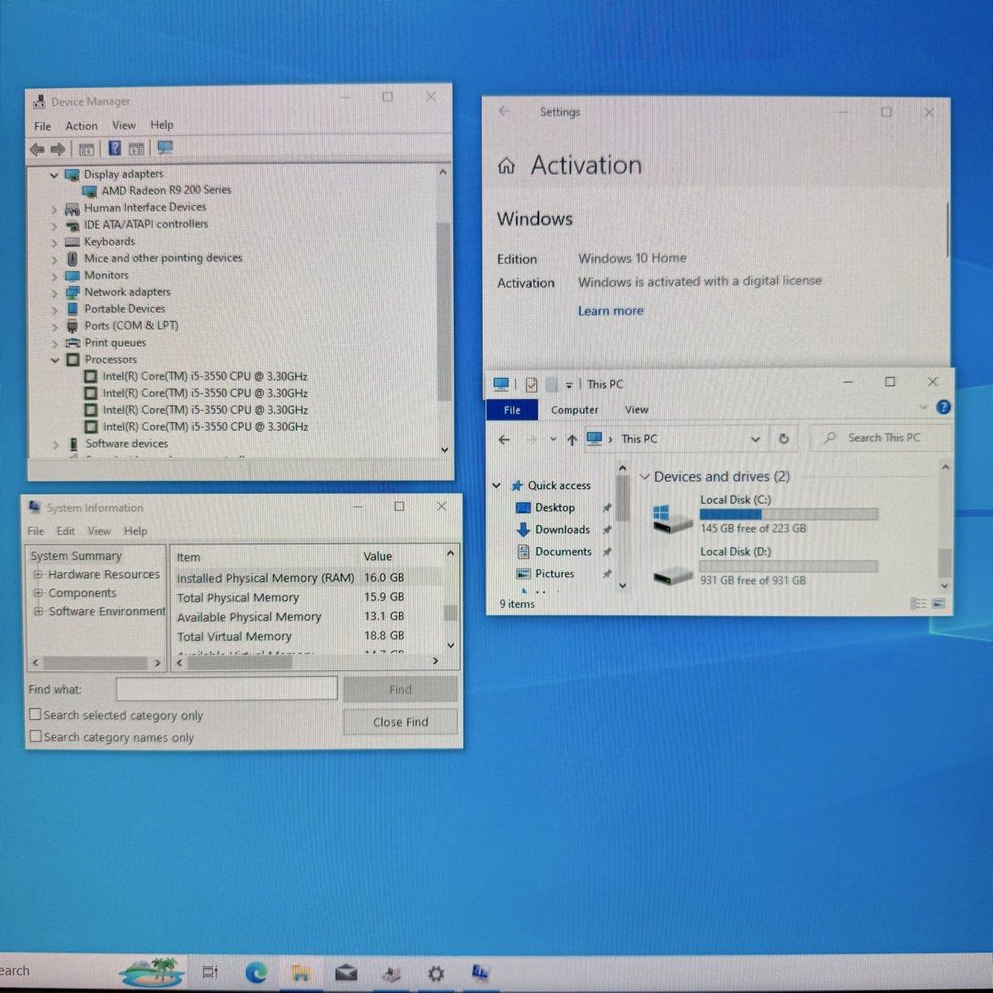This screenshot has width=993, height=993.
Task: Click the Refresh icon beside This PC address bar
Action: pyautogui.click(x=783, y=439)
